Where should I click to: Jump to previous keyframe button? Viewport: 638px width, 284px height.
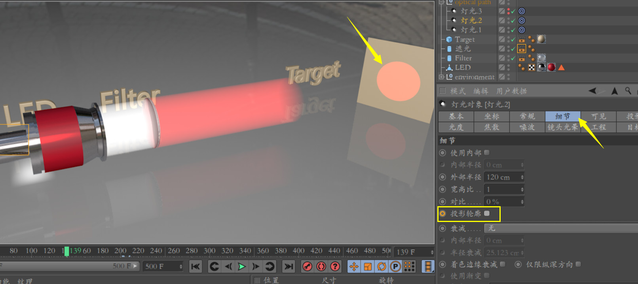point(214,267)
